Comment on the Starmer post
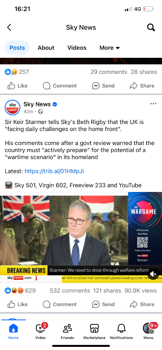The width and height of the screenshot is (162, 350). pyautogui.click(x=60, y=304)
